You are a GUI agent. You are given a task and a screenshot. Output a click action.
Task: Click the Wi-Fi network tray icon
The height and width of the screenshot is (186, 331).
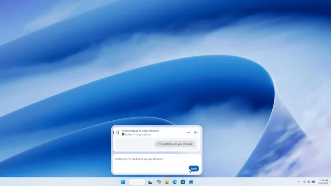coord(304,182)
